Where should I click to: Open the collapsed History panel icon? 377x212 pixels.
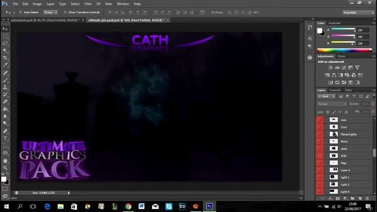pyautogui.click(x=310, y=27)
